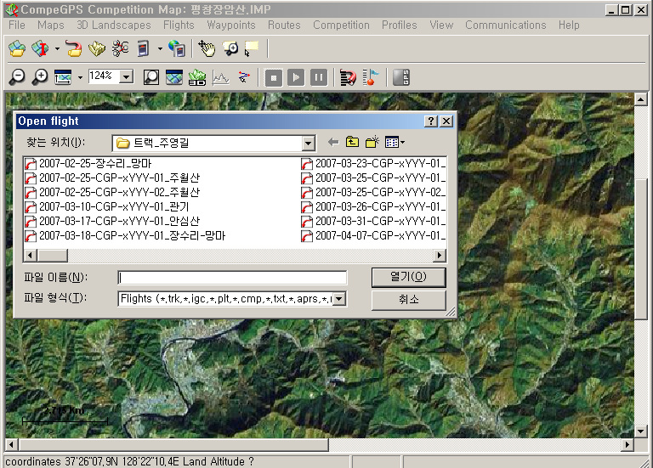Open the Maps menu

51,25
